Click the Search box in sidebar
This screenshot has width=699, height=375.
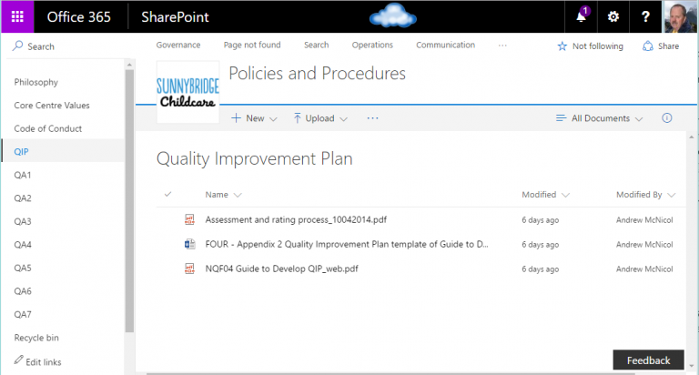[x=64, y=46]
